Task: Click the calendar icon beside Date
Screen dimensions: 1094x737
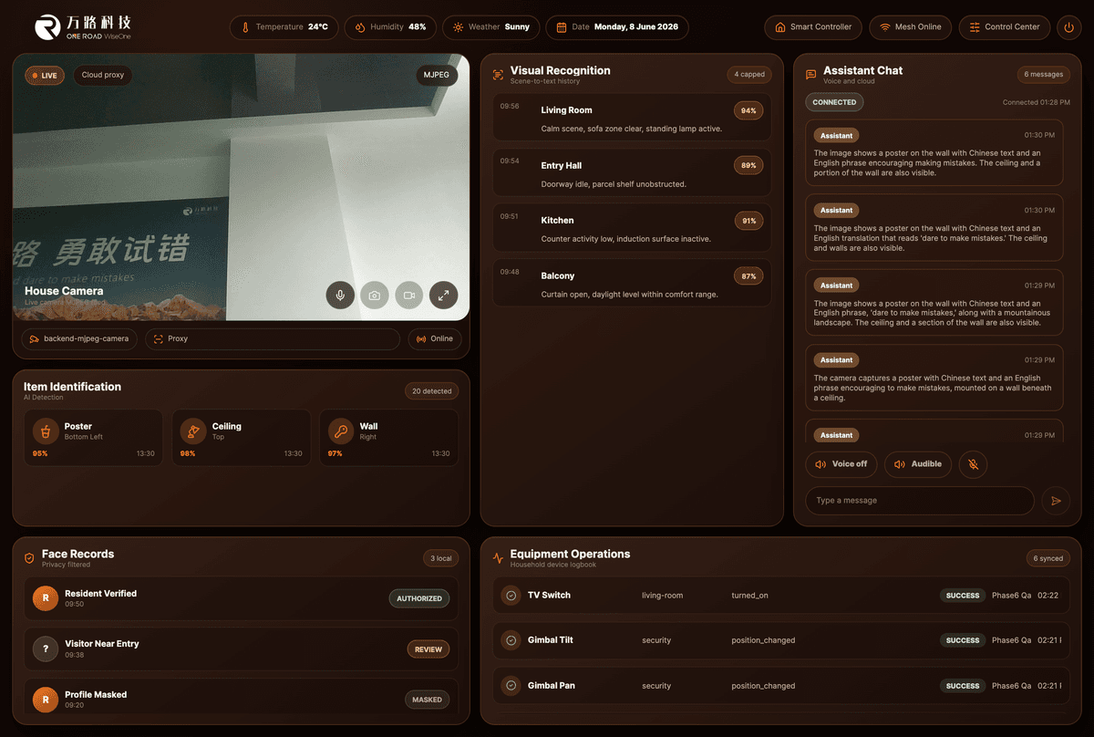Action: 562,27
